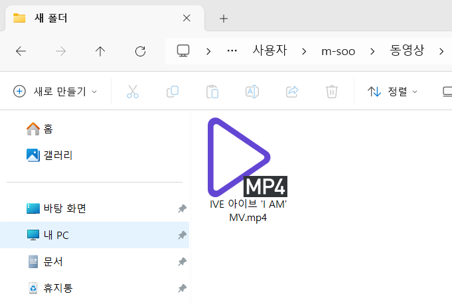Image resolution: width=452 pixels, height=304 pixels.
Task: Click the pin icon beside 문서
Action: tap(182, 262)
